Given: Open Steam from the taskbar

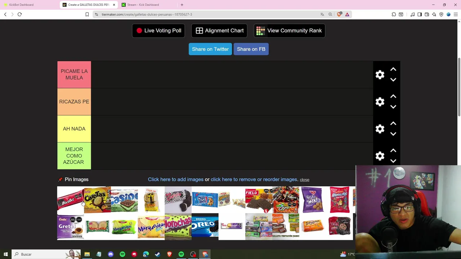Looking at the screenshot, I should [x=157, y=254].
